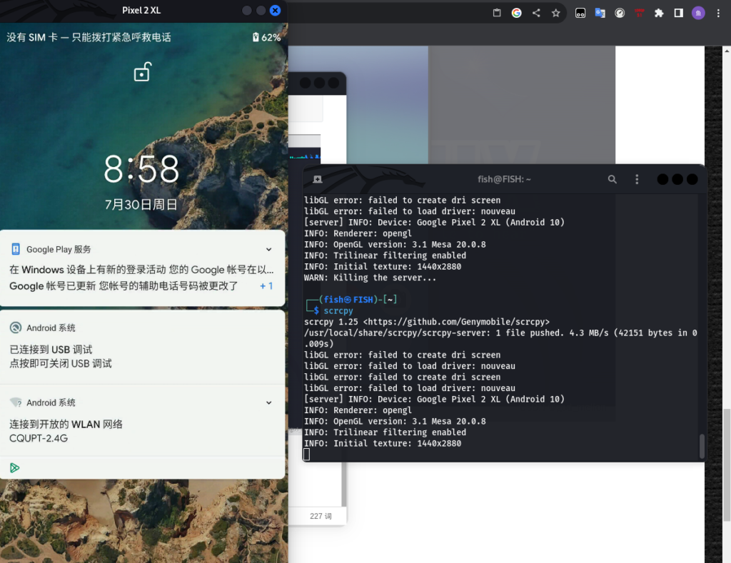Tap the Android 系统 USB debugging notification icon
Viewport: 731px width, 563px height.
[x=16, y=328]
